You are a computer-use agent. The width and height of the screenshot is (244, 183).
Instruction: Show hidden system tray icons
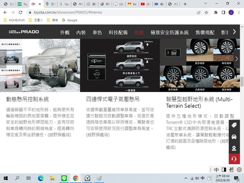[x=186, y=178]
